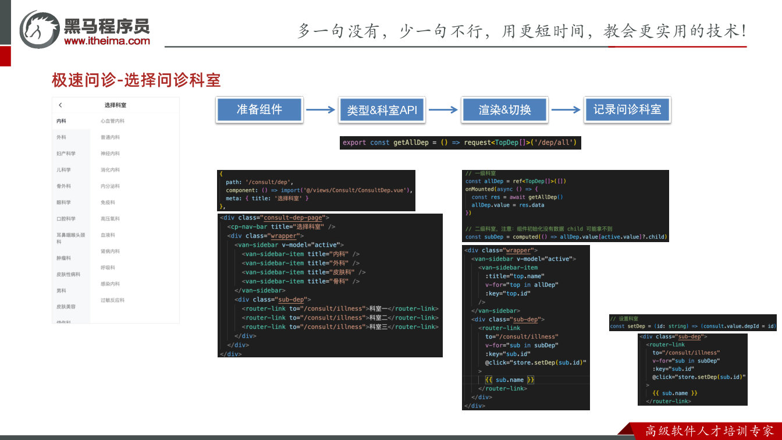Open the 肾病内科 sub-department
Viewport: 782px width, 440px height.
coord(110,251)
